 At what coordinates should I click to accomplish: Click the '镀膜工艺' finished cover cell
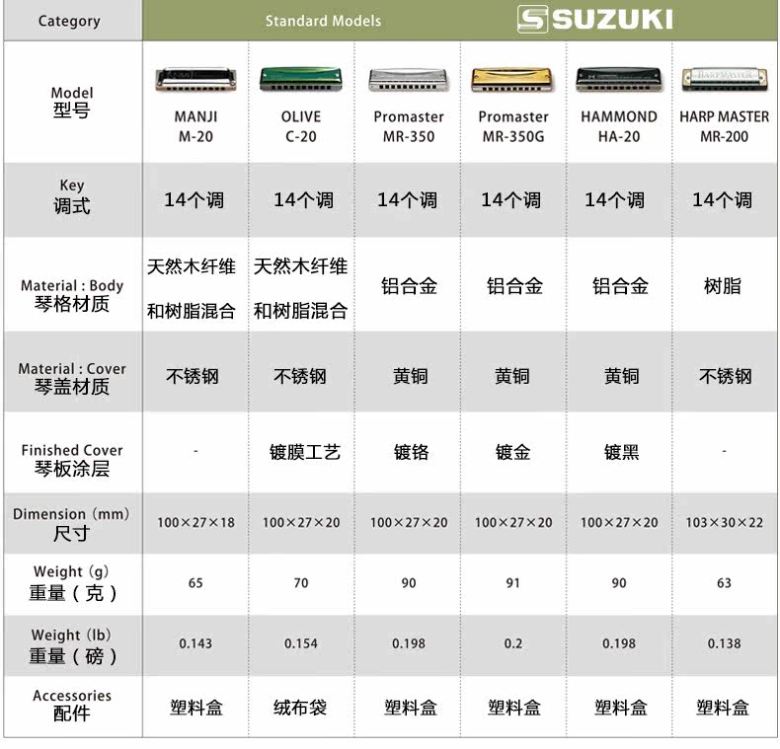pos(304,452)
